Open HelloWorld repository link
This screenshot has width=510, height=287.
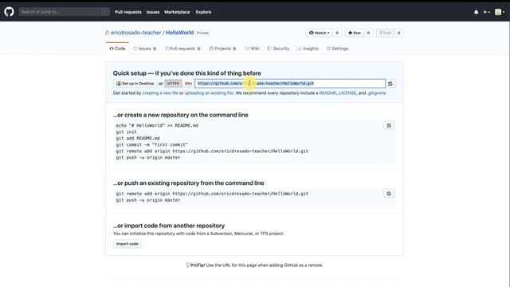(179, 33)
